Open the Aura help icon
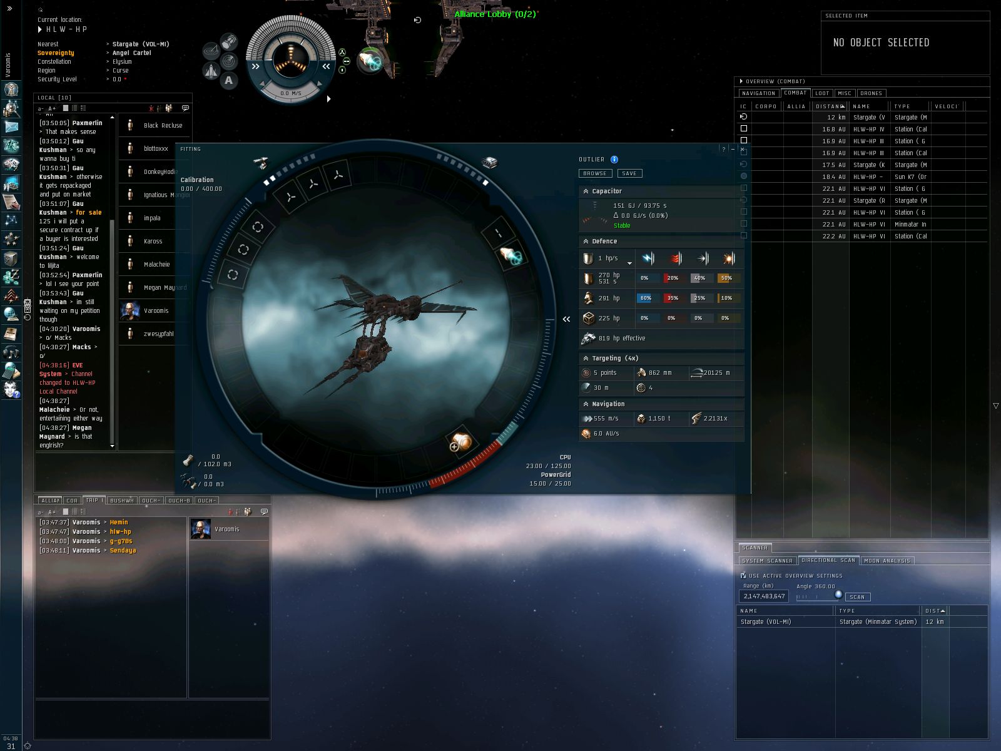The height and width of the screenshot is (751, 1001). 11,389
